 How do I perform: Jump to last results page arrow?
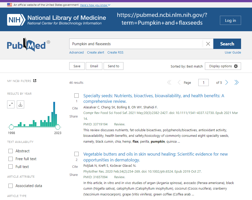(236, 82)
